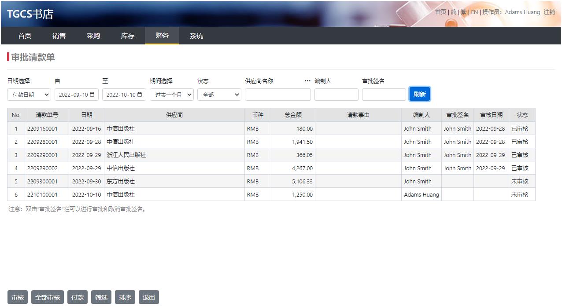Screen dimensions: 562x307
Task: Focus the 供应商名称 supplier name input
Action: (278, 95)
